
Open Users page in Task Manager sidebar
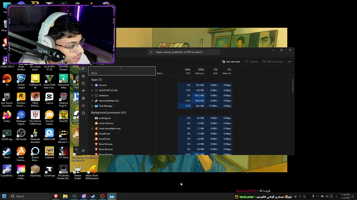(x=83, y=98)
